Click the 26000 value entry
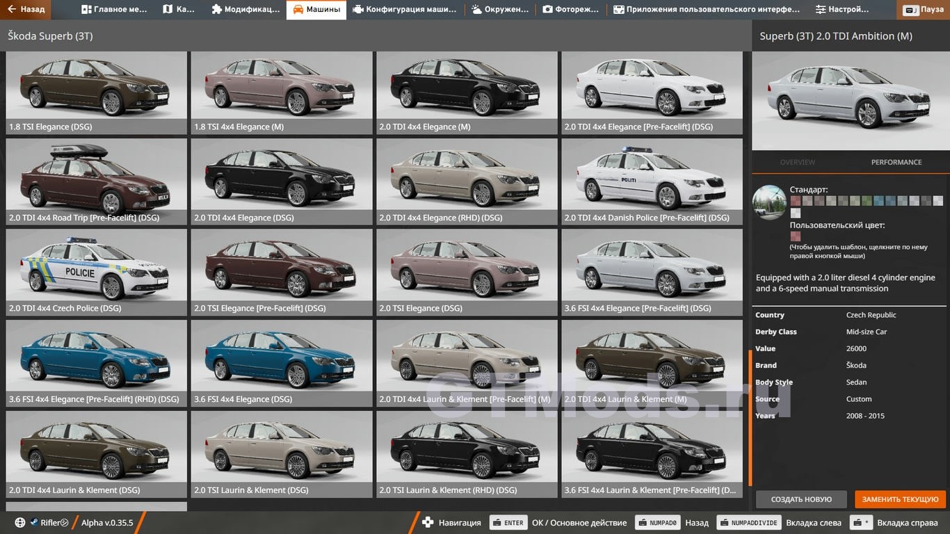Viewport: 950px width, 534px height. 856,348
